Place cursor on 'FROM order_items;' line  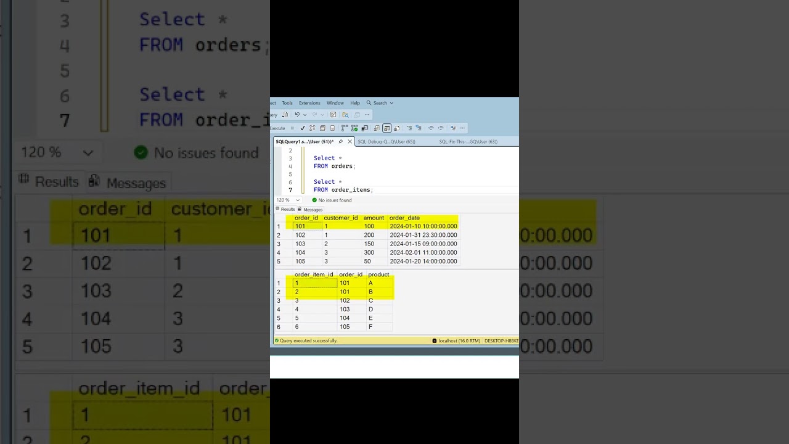click(x=343, y=190)
